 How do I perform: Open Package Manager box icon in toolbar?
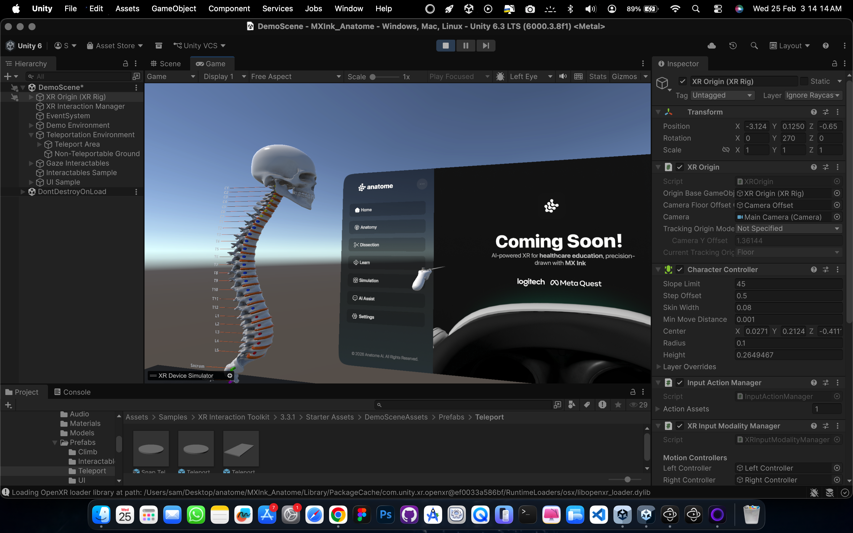coord(159,46)
